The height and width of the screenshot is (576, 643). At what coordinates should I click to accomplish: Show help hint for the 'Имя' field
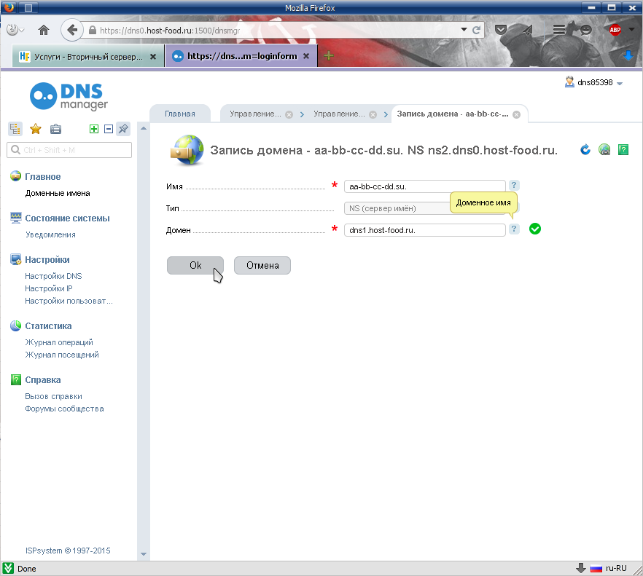[514, 185]
